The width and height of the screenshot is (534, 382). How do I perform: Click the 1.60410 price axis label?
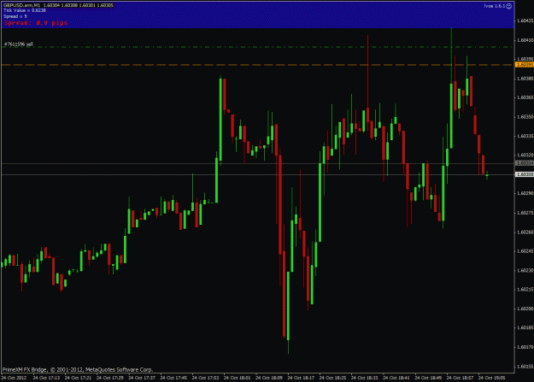(x=525, y=40)
